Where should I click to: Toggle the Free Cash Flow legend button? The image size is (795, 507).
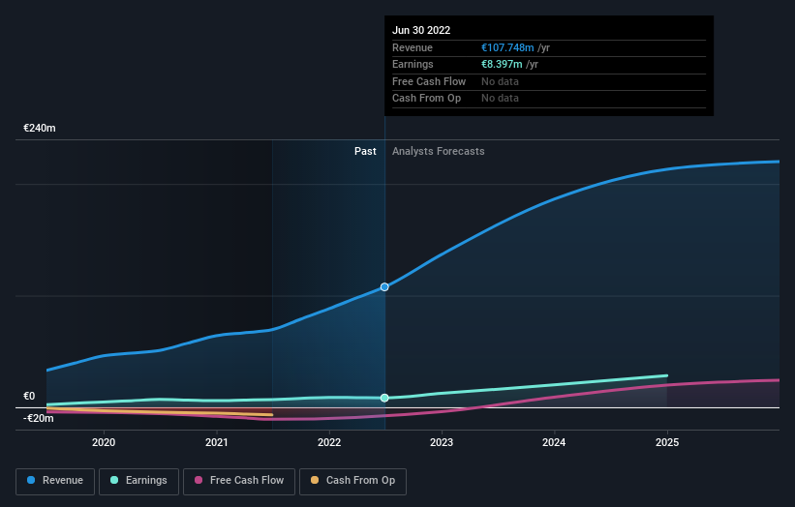pos(239,481)
